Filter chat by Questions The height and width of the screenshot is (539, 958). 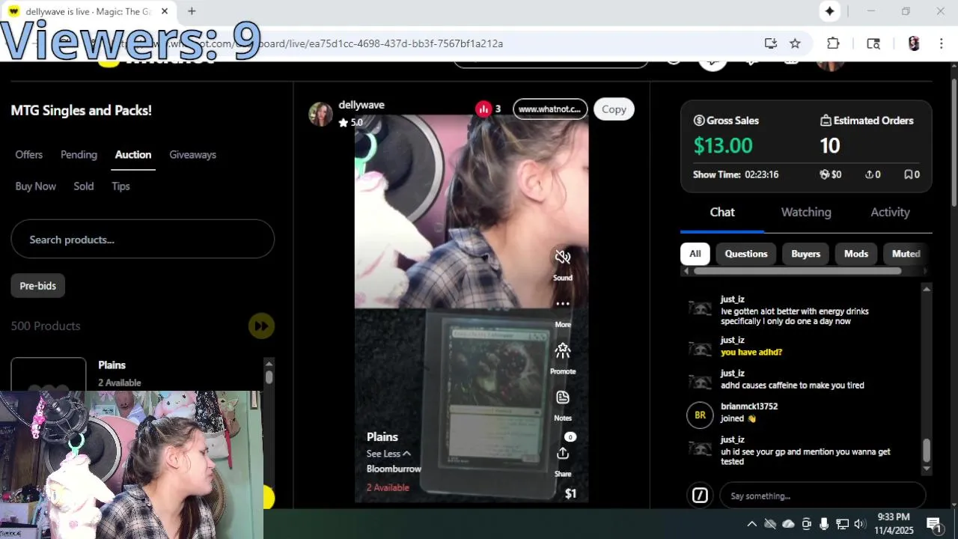746,254
